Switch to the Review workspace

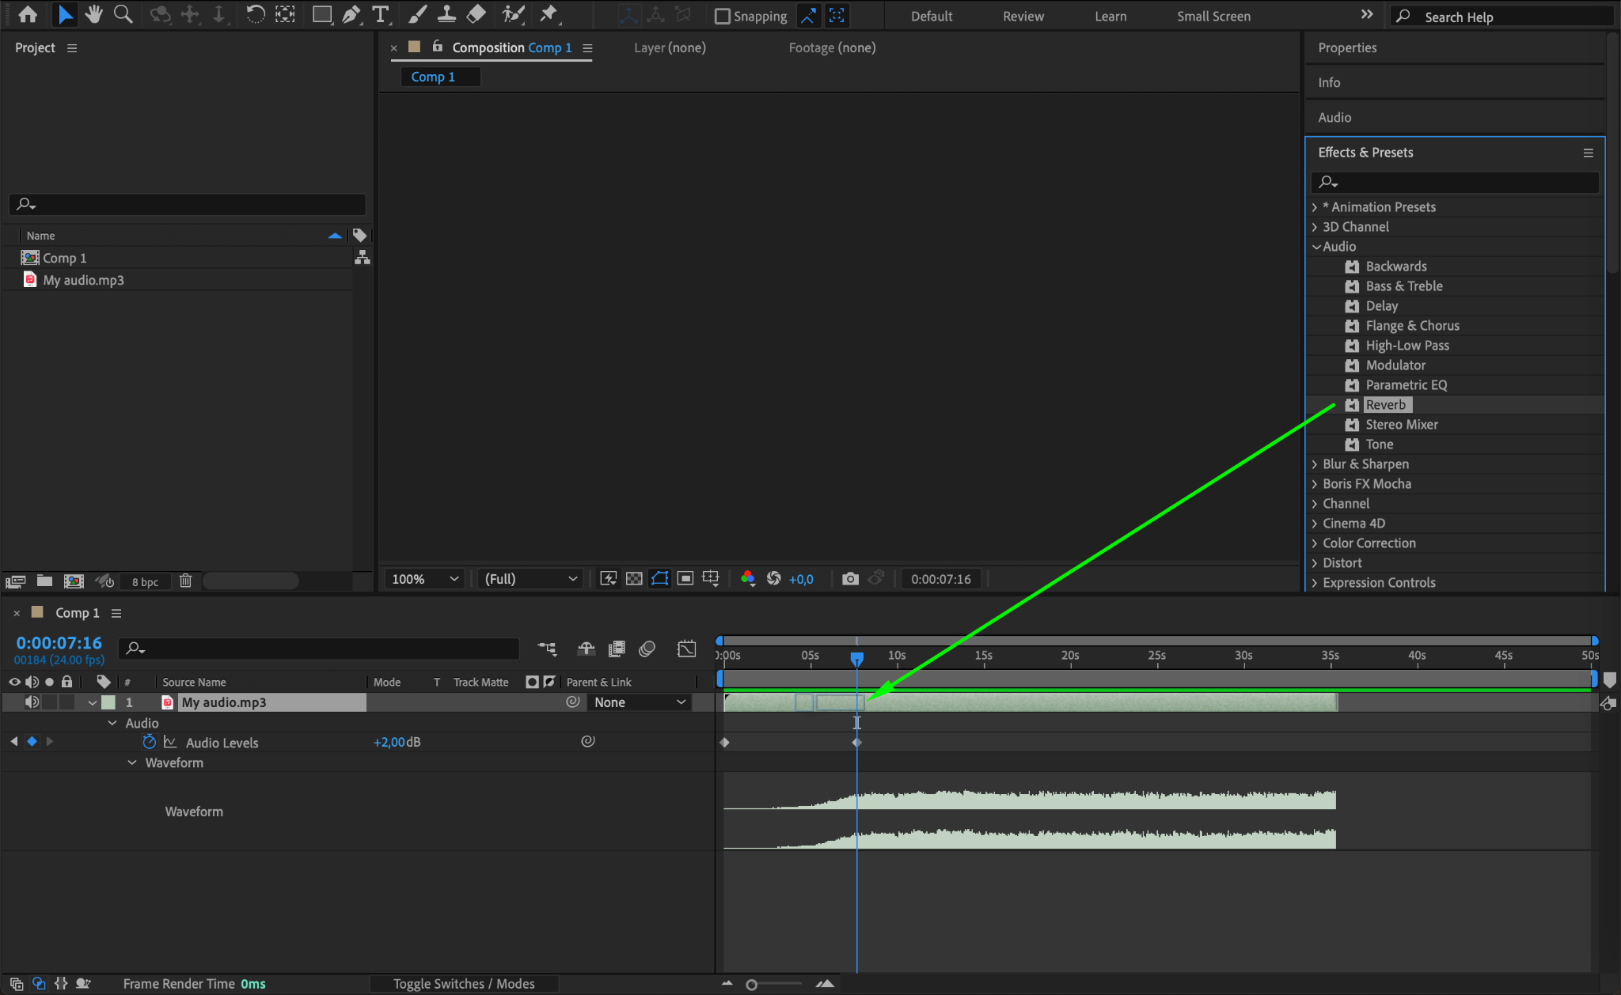(1023, 17)
